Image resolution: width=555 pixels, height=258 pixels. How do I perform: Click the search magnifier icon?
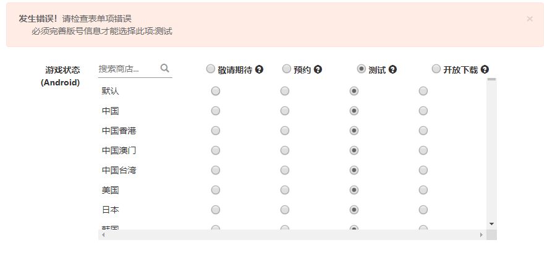164,69
